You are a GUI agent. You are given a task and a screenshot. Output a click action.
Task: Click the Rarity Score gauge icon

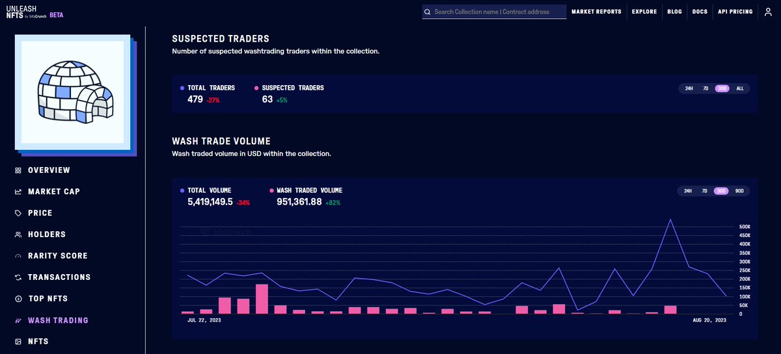coord(18,257)
